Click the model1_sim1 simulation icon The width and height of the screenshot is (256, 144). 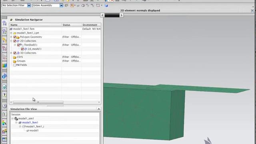tap(16, 118)
